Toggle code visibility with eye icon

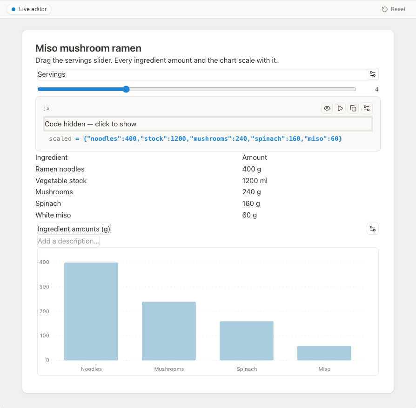point(327,108)
